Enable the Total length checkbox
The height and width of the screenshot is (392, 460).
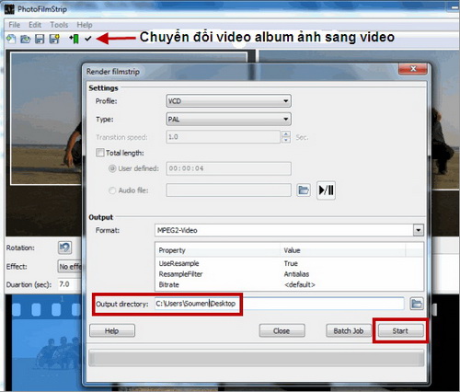pyautogui.click(x=100, y=153)
